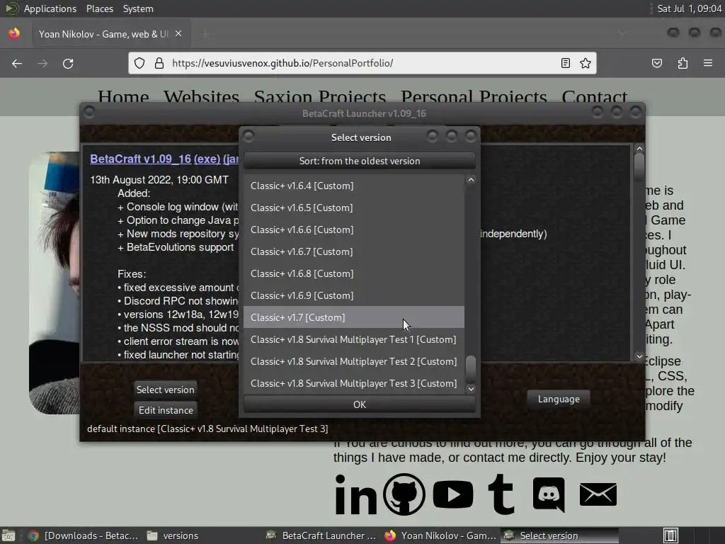Go back in Firefox
This screenshot has height=544, width=725.
17,63
